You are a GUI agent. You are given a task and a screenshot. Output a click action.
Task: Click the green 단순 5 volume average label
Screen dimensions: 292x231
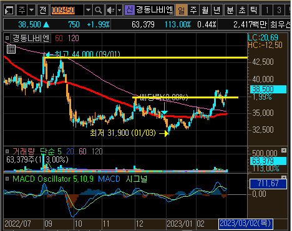51,151
